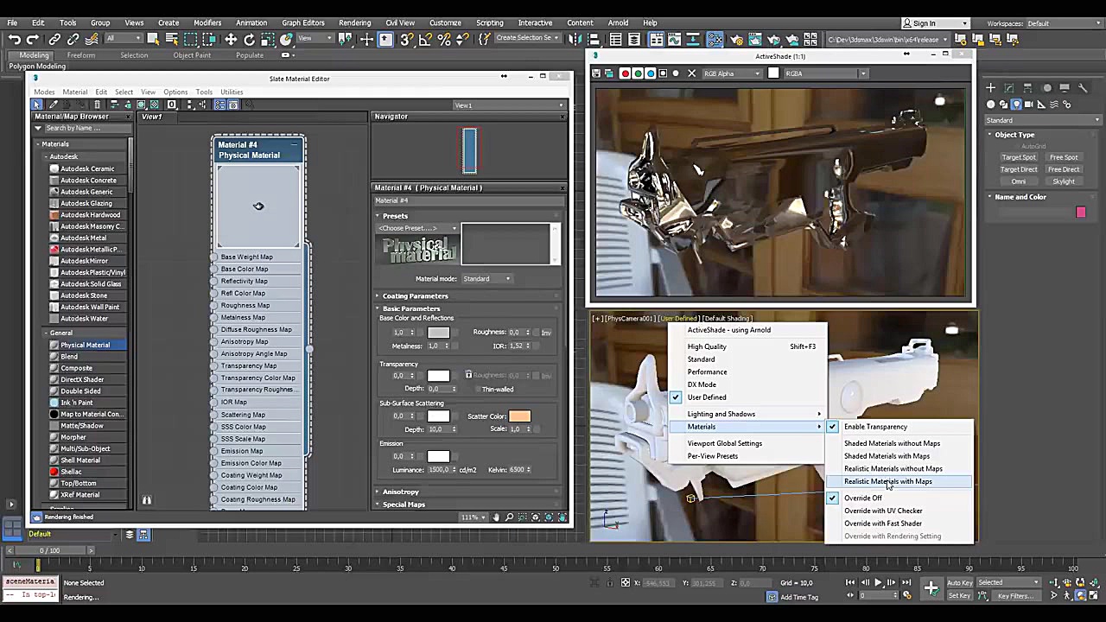Expand the Coating Parameters rollout

(415, 296)
